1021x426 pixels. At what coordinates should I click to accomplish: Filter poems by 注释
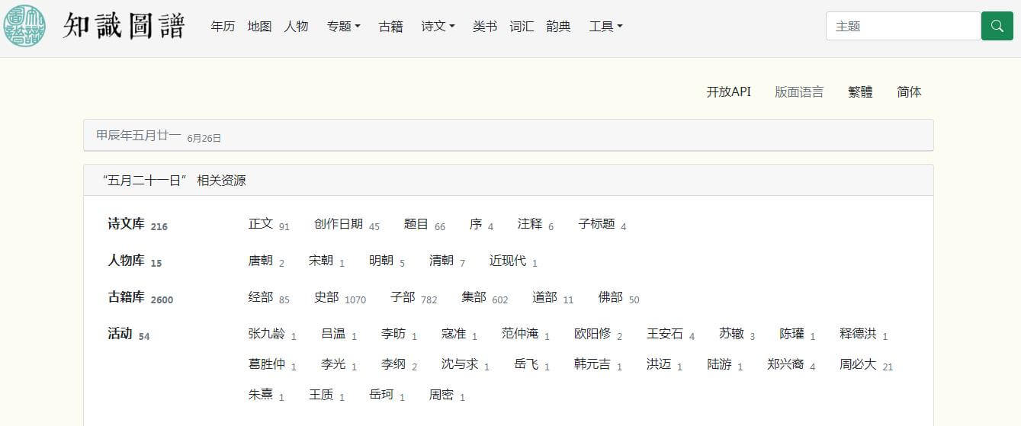pyautogui.click(x=530, y=224)
